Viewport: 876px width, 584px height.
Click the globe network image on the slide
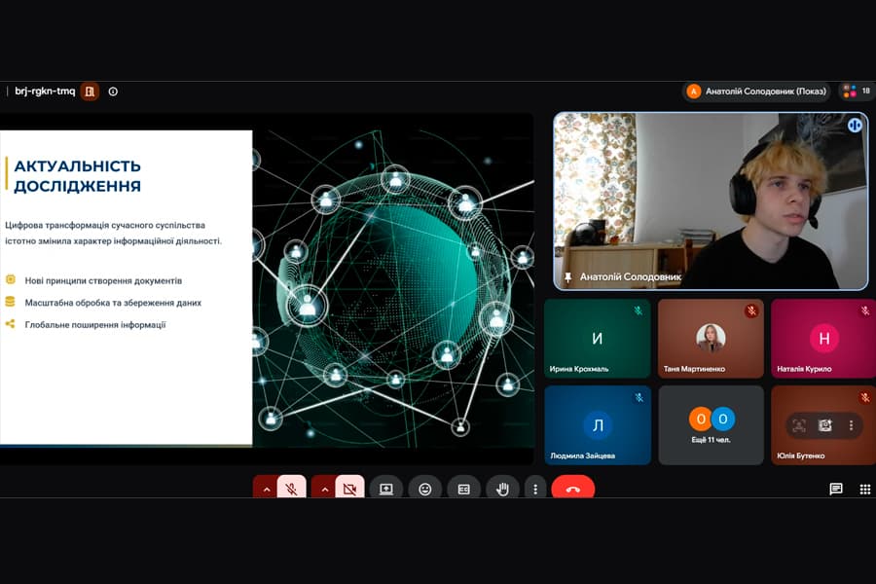(x=393, y=288)
